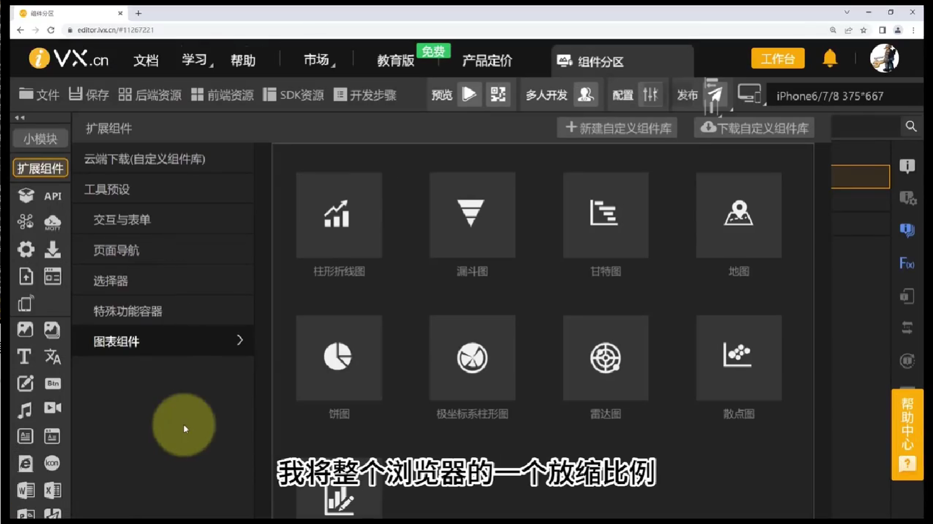
Task: Select the 页面导航 category
Action: coord(163,250)
